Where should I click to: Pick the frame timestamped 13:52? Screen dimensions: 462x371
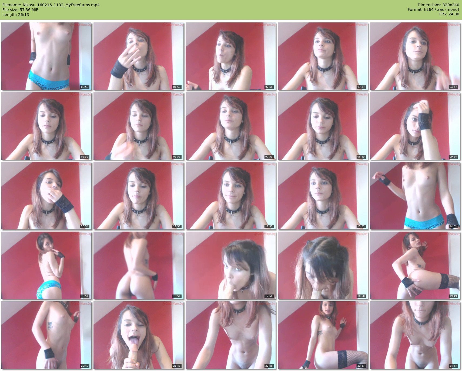(323, 196)
